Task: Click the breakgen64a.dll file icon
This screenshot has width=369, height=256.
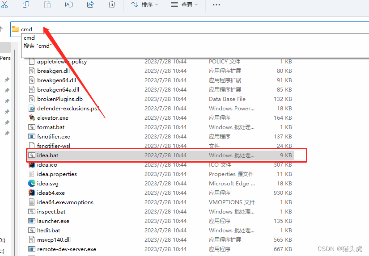Action: [32, 89]
